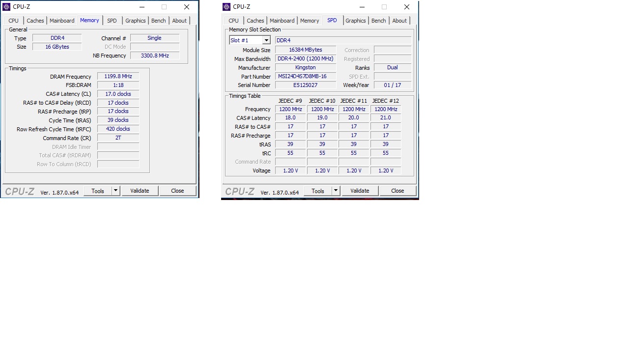Viewport: 624px width, 345px height.
Task: Select the Memory tab in right window
Action: (310, 21)
